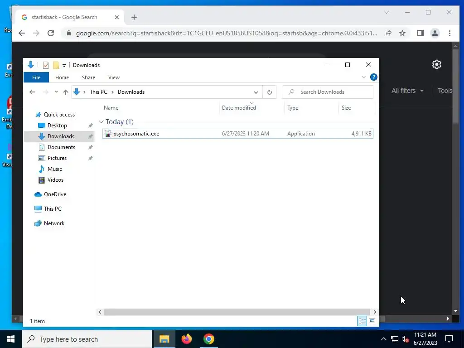The image size is (464, 348).
Task: Open muted volume tray icon
Action: click(406, 339)
